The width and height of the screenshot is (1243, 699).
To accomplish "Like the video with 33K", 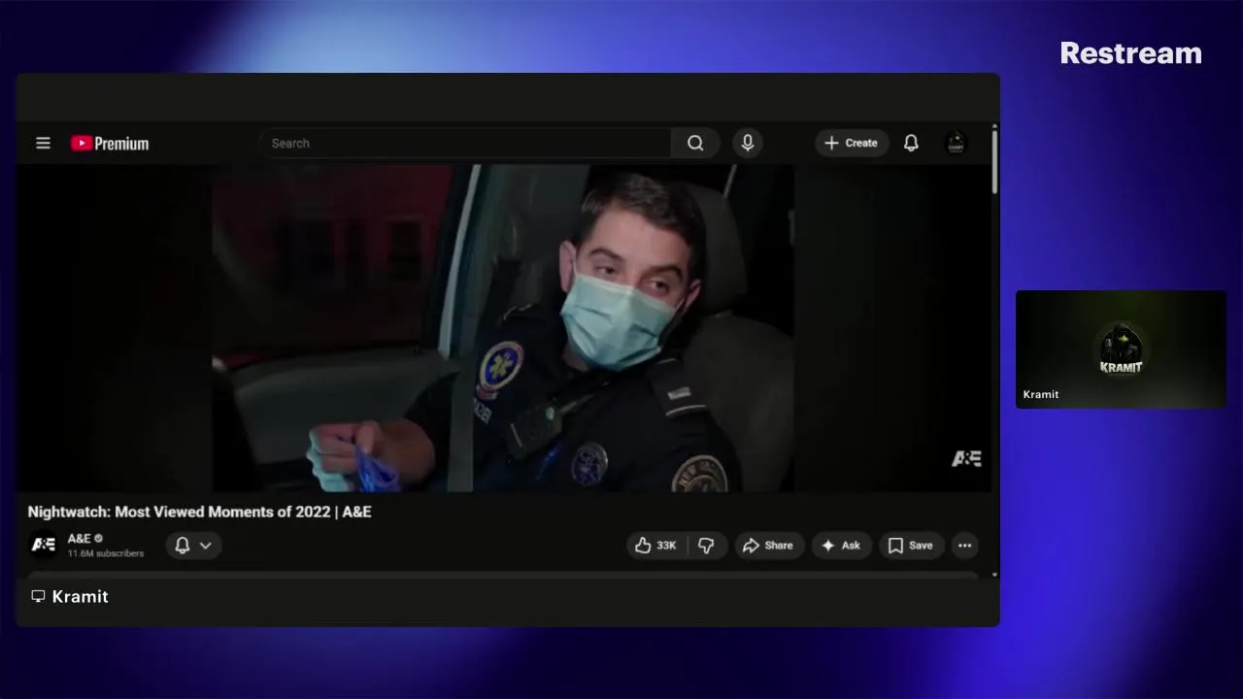I will 656,546.
